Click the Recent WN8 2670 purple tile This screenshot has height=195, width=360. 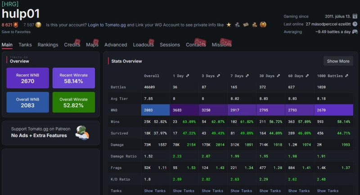coord(28,78)
